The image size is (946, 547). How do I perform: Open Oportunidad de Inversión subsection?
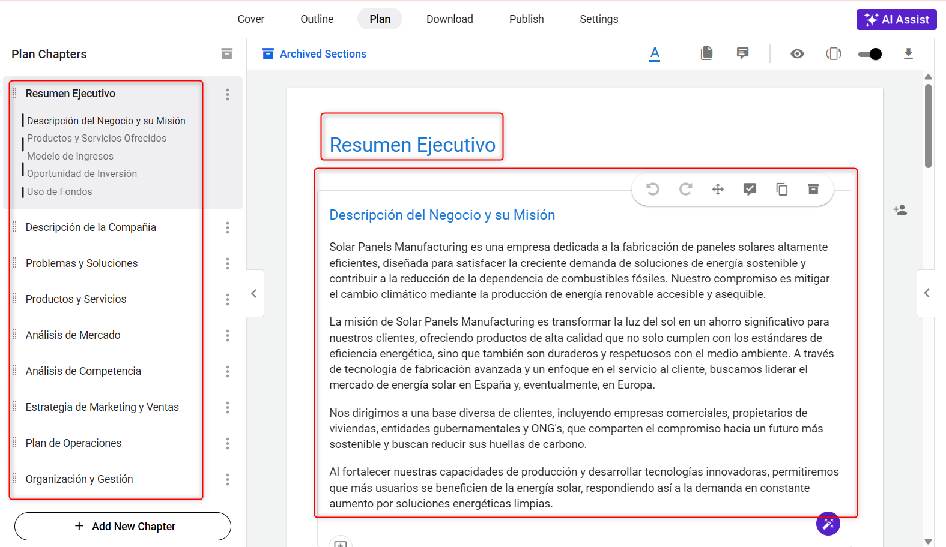tap(82, 173)
